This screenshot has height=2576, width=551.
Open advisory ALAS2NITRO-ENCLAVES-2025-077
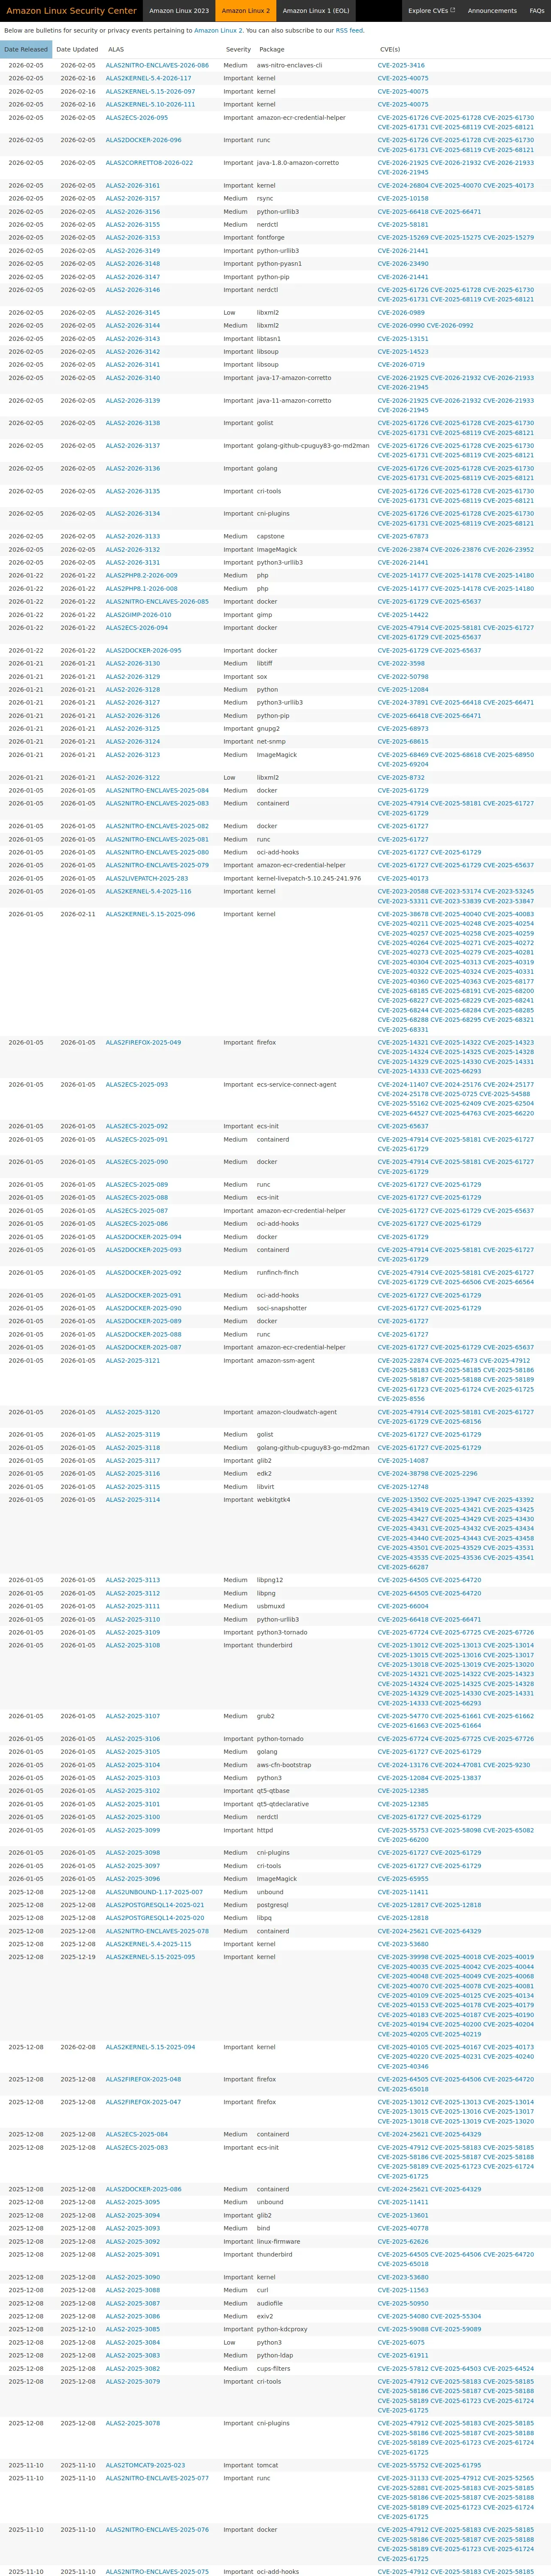[x=157, y=2478]
